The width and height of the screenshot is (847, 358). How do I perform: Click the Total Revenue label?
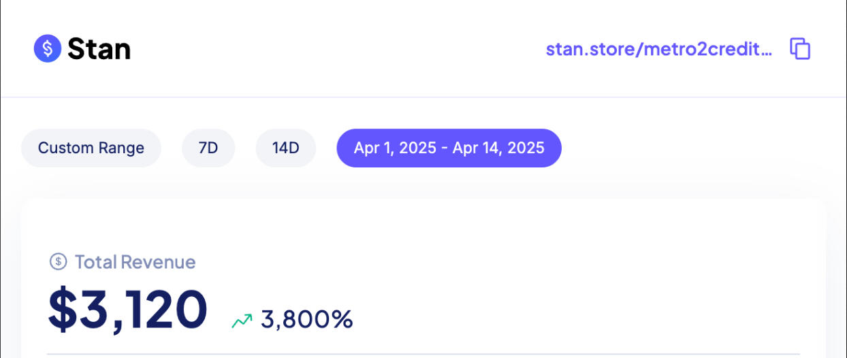click(135, 262)
